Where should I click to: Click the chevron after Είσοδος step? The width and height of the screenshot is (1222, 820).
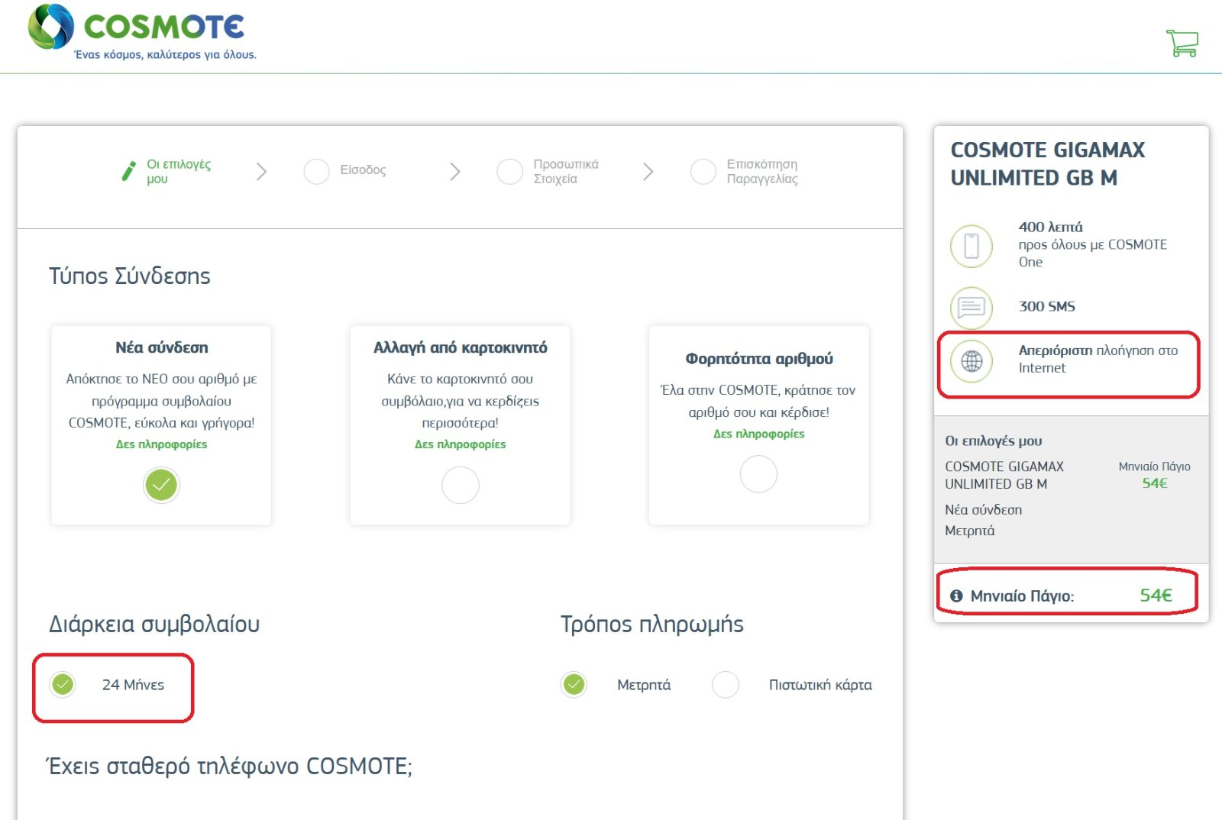(x=455, y=171)
